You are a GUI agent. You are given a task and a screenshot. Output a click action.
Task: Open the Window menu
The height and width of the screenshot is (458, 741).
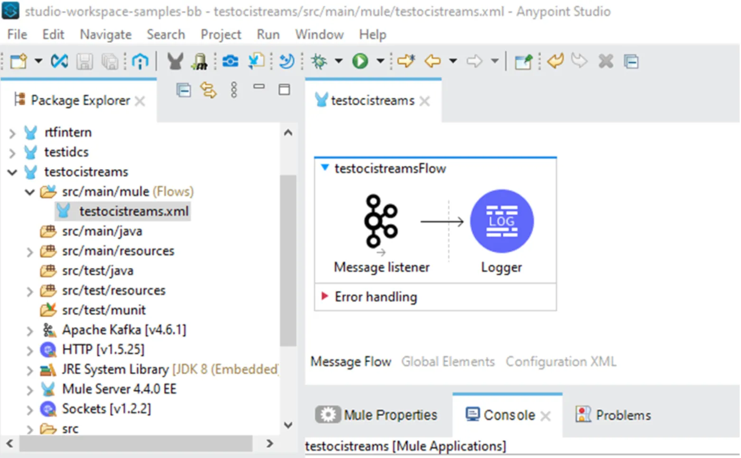click(319, 35)
